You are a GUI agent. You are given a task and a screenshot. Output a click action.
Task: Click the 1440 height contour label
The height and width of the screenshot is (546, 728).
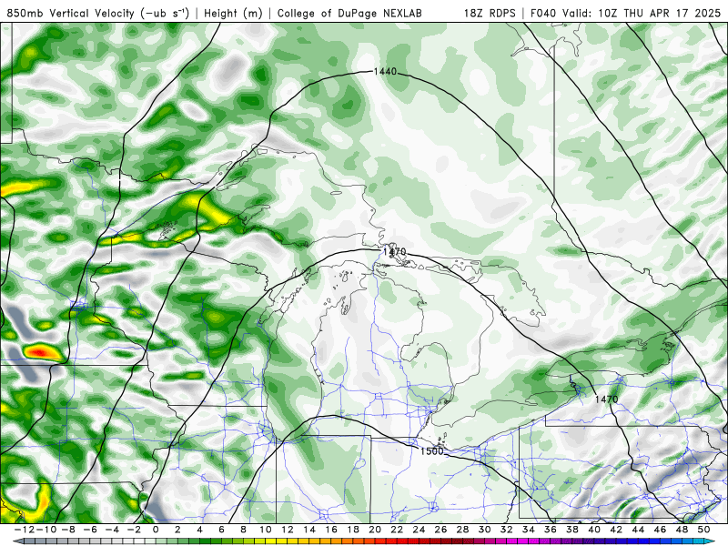pyautogui.click(x=385, y=72)
